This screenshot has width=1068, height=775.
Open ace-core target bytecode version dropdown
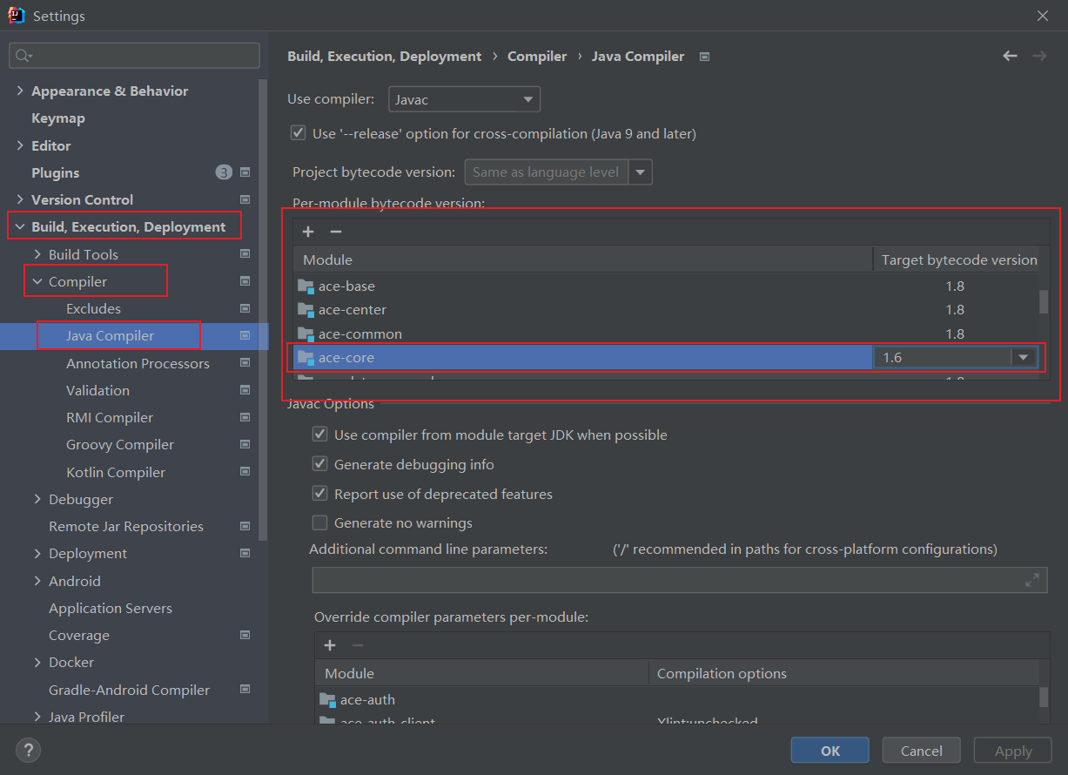[1024, 357]
